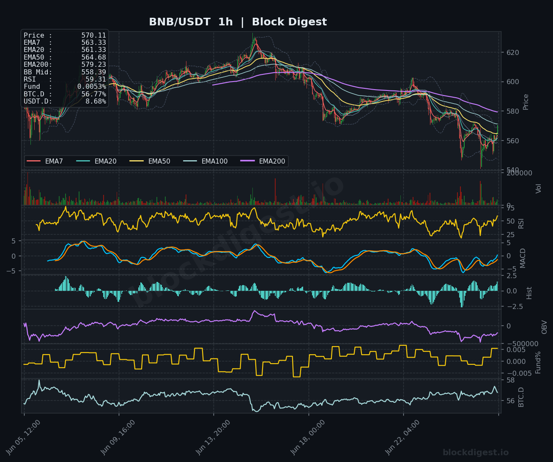Click the 200000 volume tick
Screen dimensions: 553x462
tap(519, 173)
